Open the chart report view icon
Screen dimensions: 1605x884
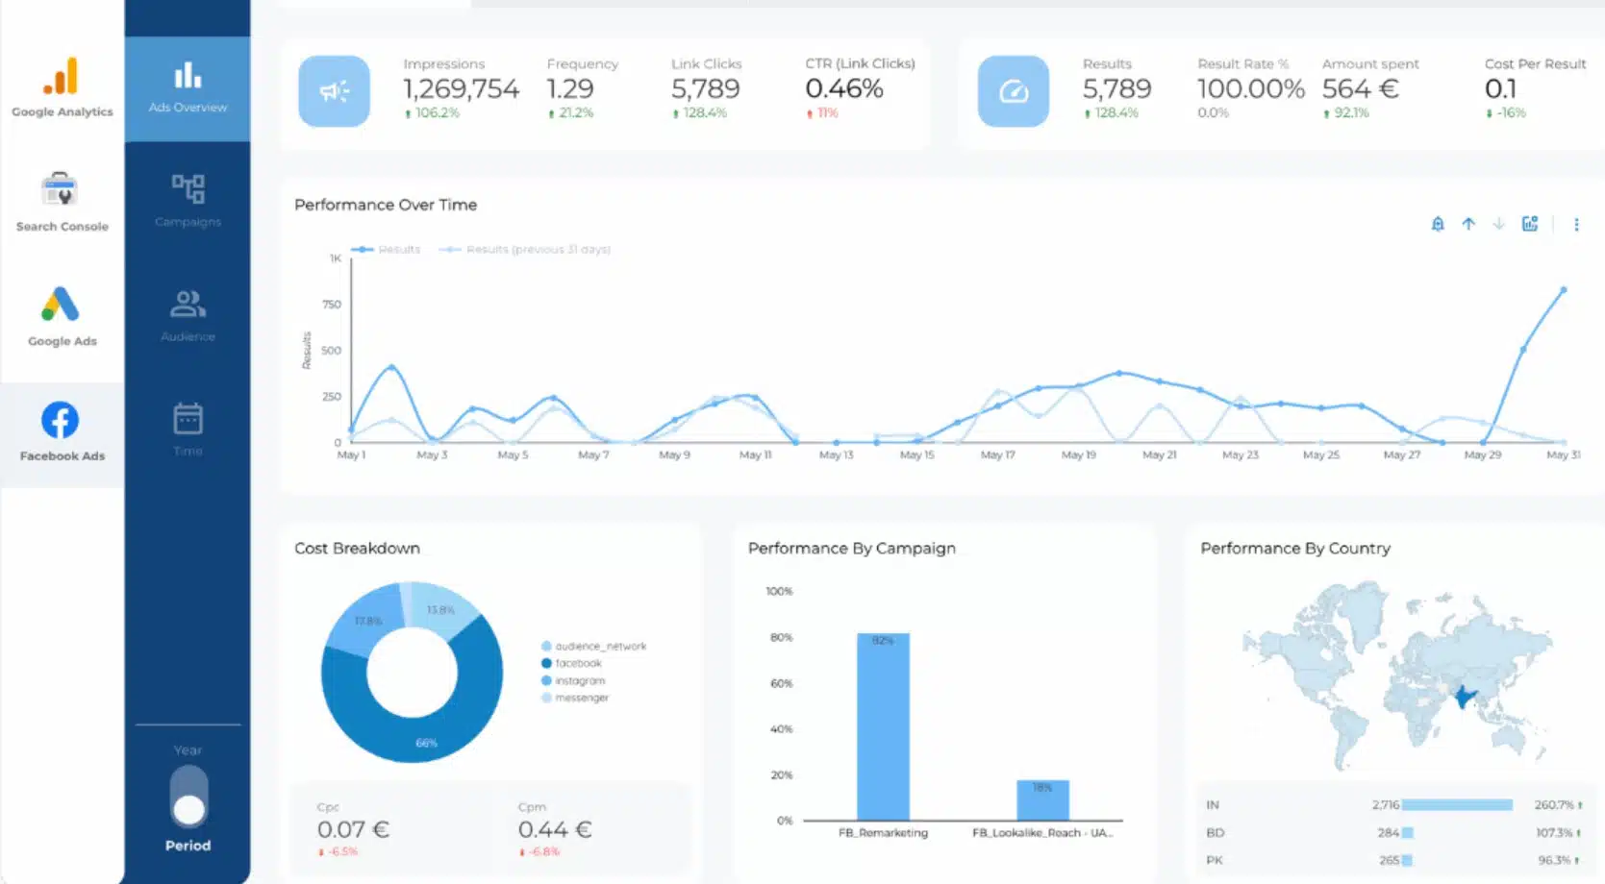[1530, 223]
